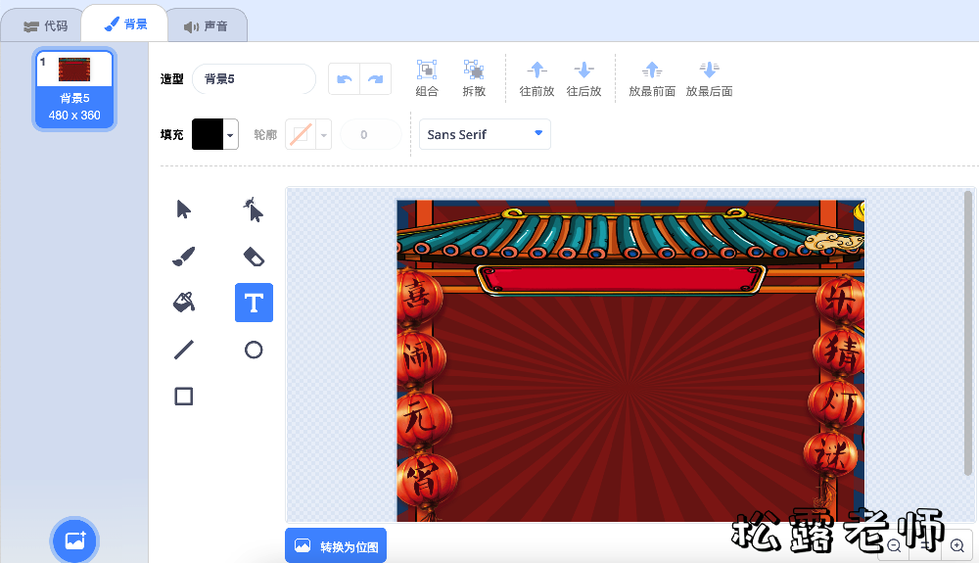Click the canvas vertical scrollbar
This screenshot has width=979, height=563.
point(968,334)
